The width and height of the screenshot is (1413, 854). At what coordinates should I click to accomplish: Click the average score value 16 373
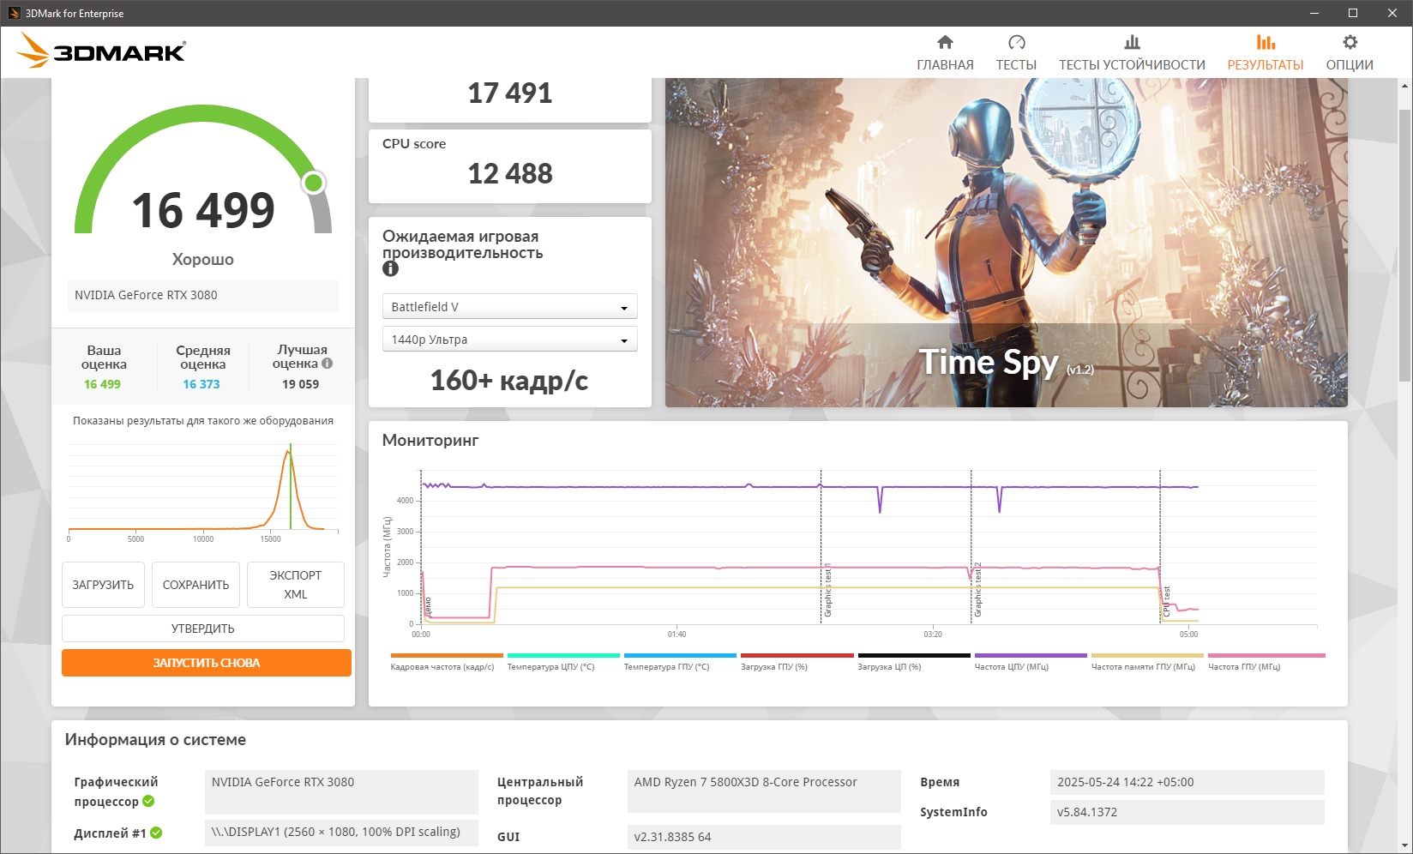pos(201,384)
